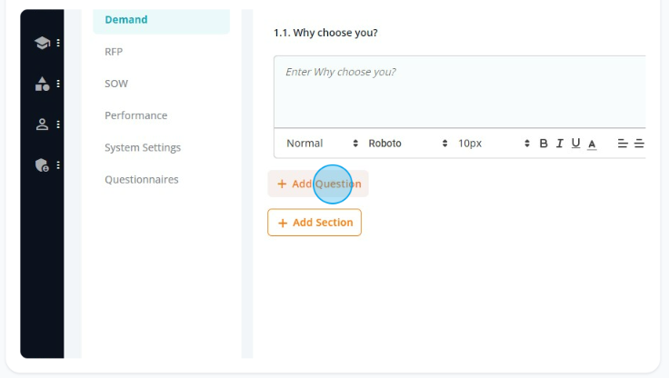Select the shield security sidebar icon
This screenshot has height=378, width=669.
tap(42, 165)
